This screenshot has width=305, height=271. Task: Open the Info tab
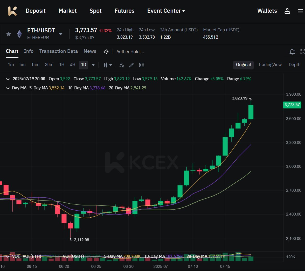[x=29, y=51]
